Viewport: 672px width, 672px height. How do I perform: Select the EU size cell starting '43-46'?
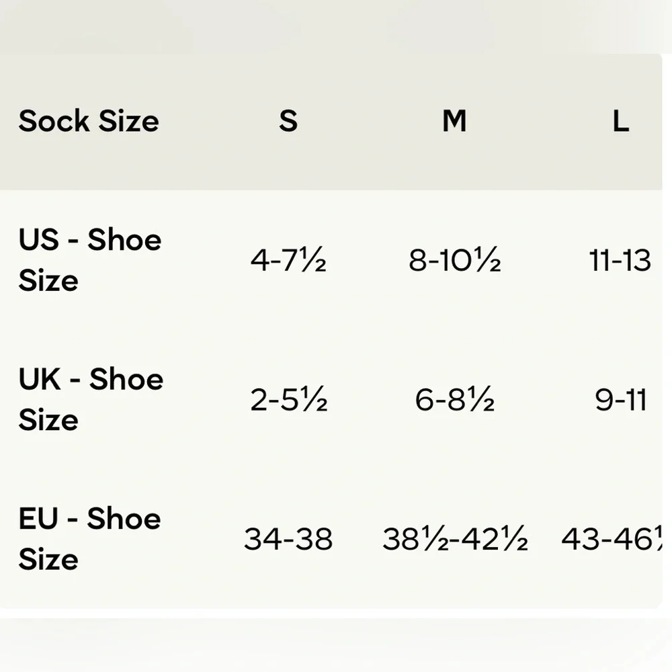click(x=610, y=539)
